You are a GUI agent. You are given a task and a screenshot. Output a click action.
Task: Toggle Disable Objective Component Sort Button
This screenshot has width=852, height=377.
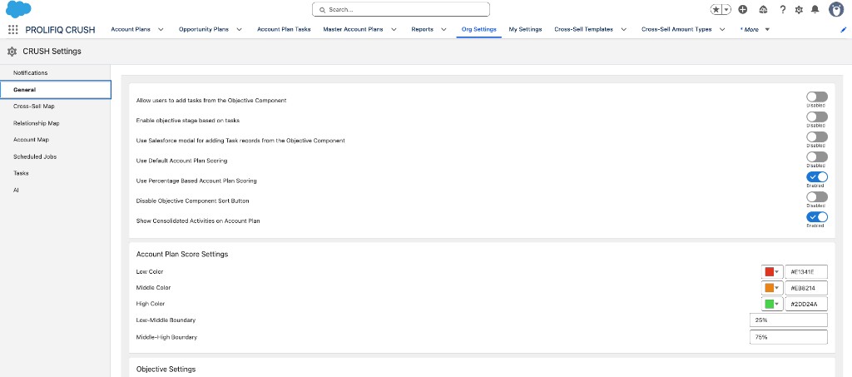[817, 197]
